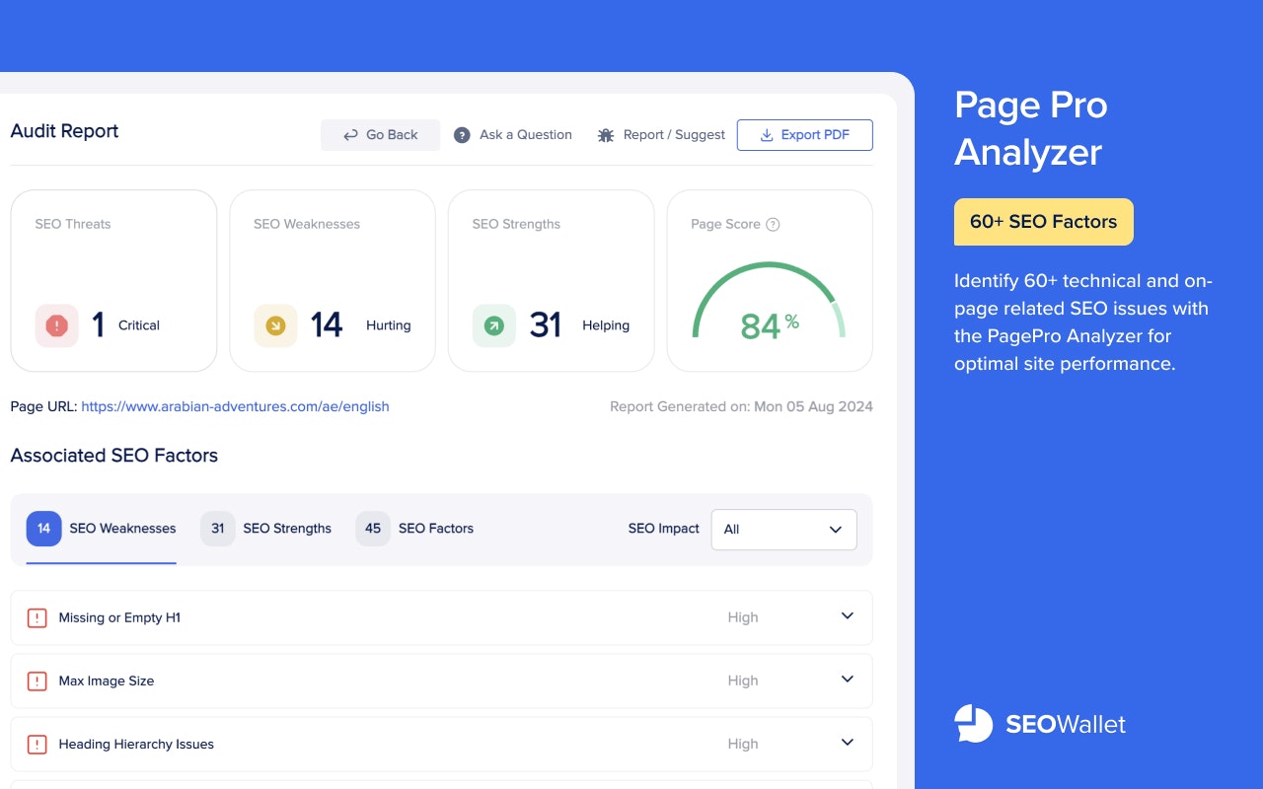Click the 14 count badge on Weaknesses tab
Screen dimensions: 1263x789
click(x=44, y=529)
